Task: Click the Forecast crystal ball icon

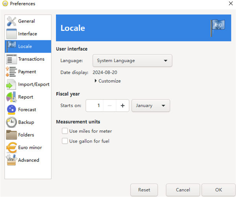Action: pyautogui.click(x=11, y=110)
